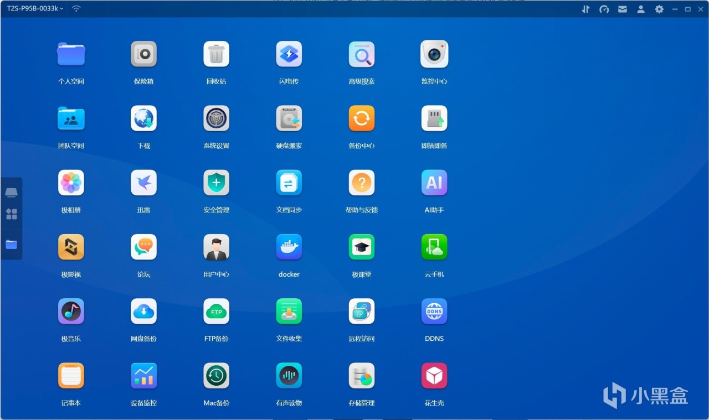Open the 远程访问 remote access app
This screenshot has height=420, width=709.
pos(362,312)
